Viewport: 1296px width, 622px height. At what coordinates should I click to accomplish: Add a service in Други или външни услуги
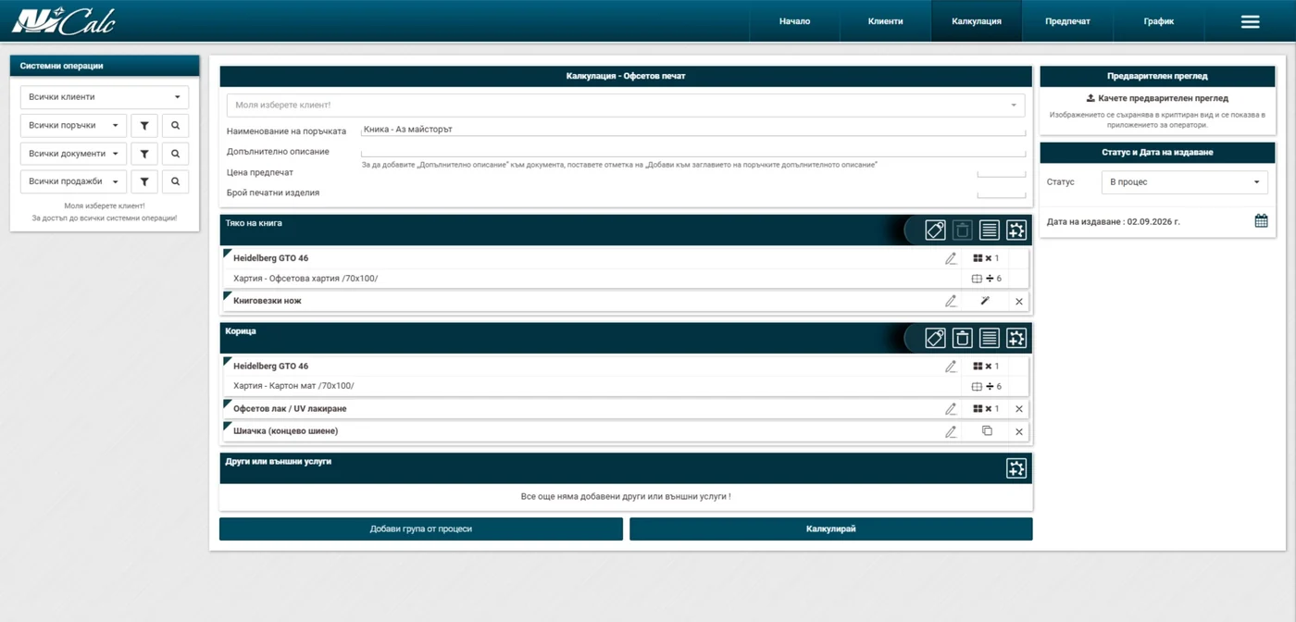click(1016, 468)
